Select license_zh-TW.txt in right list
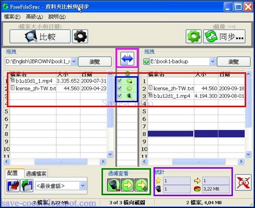255x208 pixels. pyautogui.click(x=171, y=89)
